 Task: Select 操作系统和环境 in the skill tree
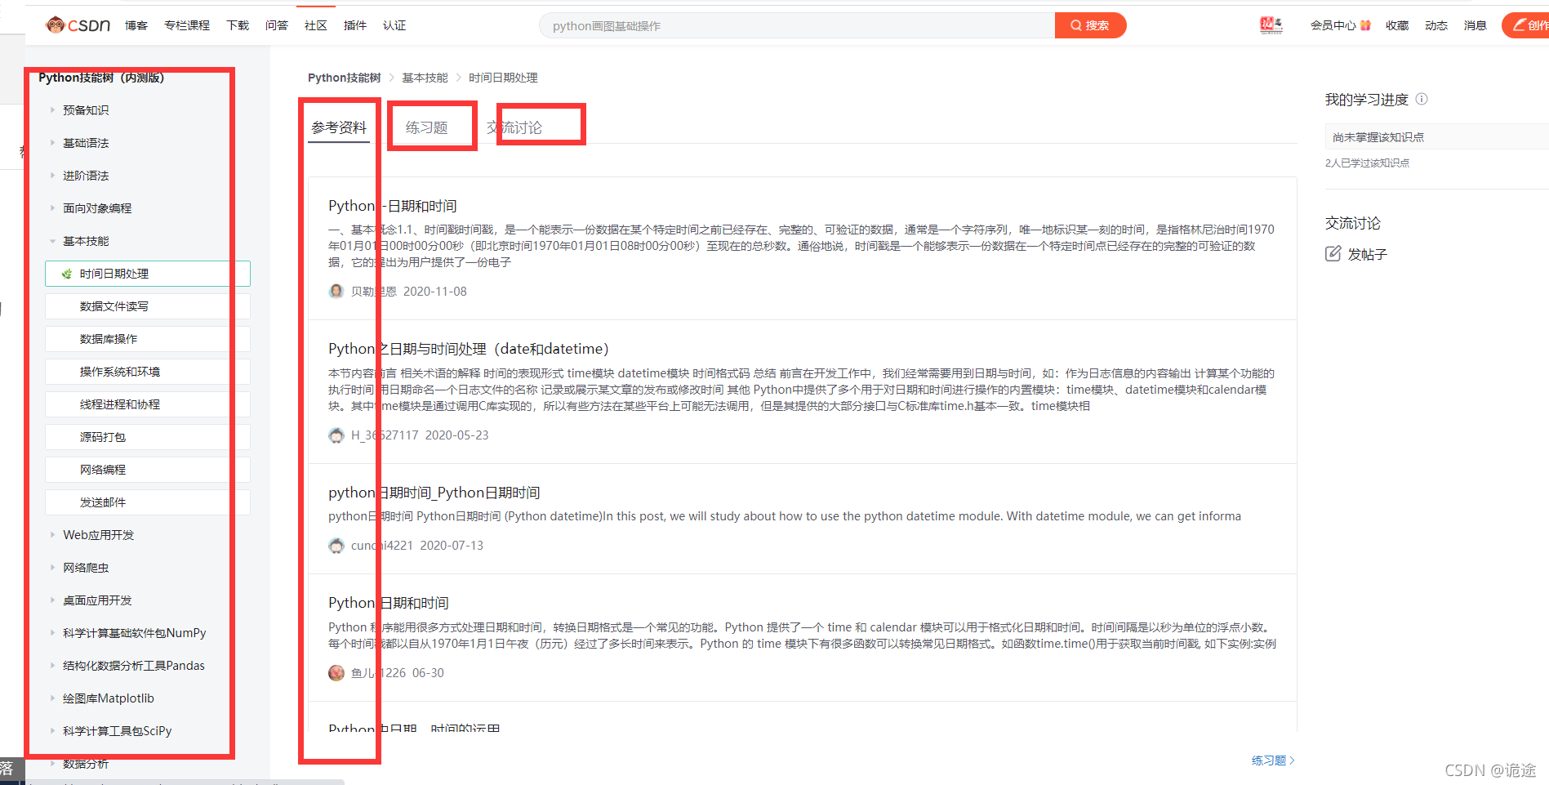click(148, 372)
